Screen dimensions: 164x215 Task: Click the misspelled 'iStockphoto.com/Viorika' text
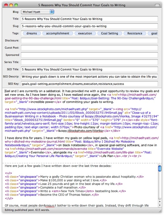coord(86,131)
